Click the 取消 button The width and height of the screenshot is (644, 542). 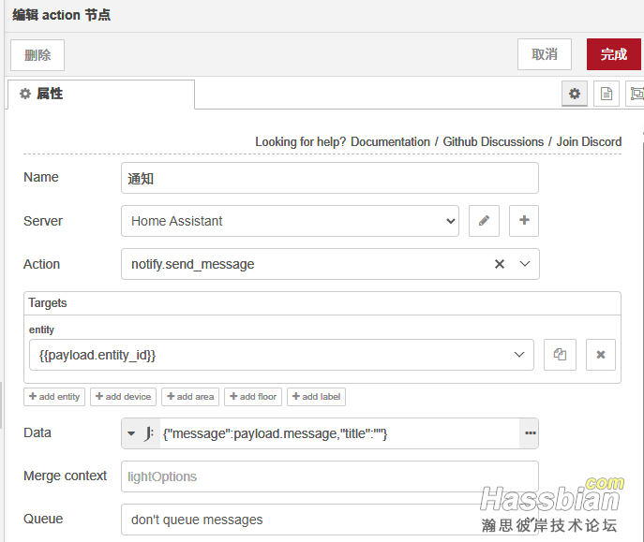click(545, 54)
